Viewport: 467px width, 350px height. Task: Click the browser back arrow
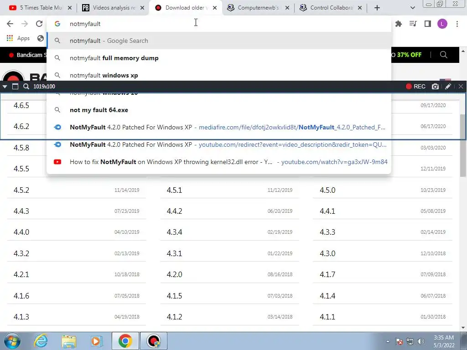10,24
